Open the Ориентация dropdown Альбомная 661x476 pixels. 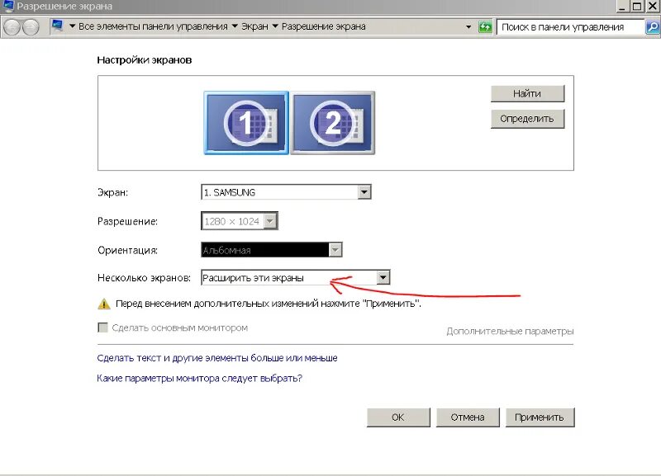[x=272, y=250]
